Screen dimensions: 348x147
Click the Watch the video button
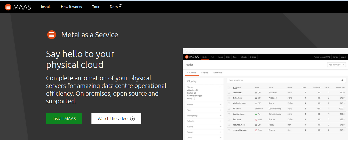coord(116,118)
